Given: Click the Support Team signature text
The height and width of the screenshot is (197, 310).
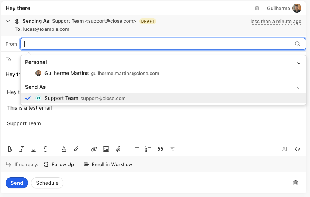Looking at the screenshot, I should [24, 123].
